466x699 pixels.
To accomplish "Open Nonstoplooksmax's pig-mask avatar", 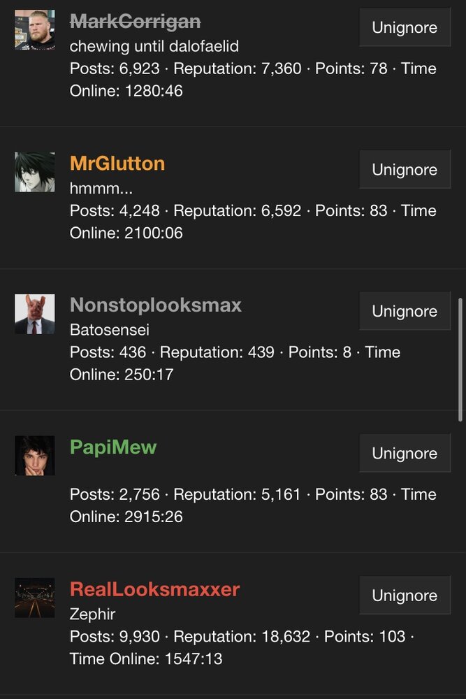I will tap(35, 314).
